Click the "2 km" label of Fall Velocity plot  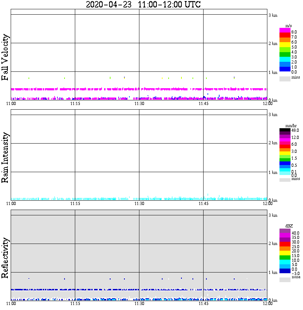pyautogui.click(x=273, y=44)
